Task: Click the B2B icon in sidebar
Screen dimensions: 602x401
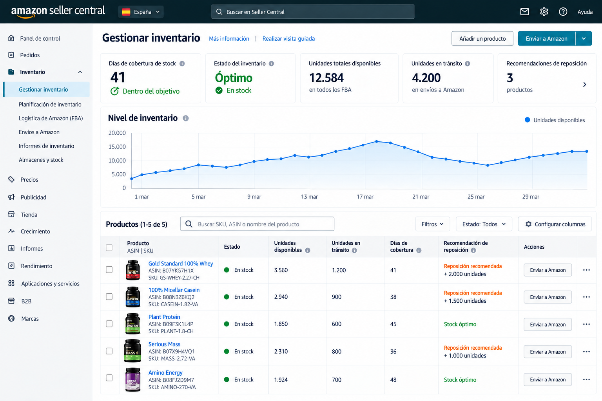Action: pos(11,301)
